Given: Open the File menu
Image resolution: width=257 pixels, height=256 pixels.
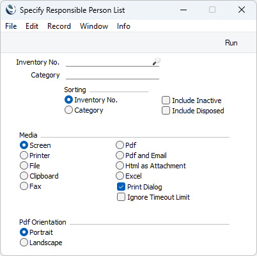Looking at the screenshot, I should point(11,26).
